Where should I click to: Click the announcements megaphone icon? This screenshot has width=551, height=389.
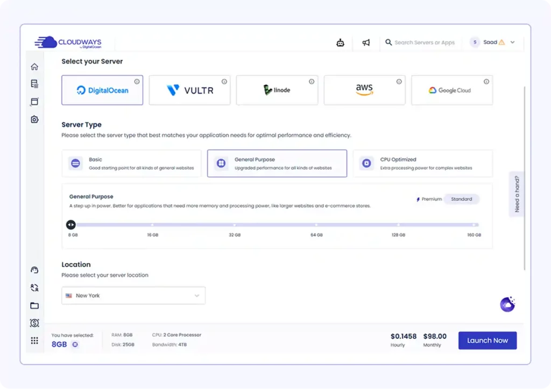tap(366, 42)
